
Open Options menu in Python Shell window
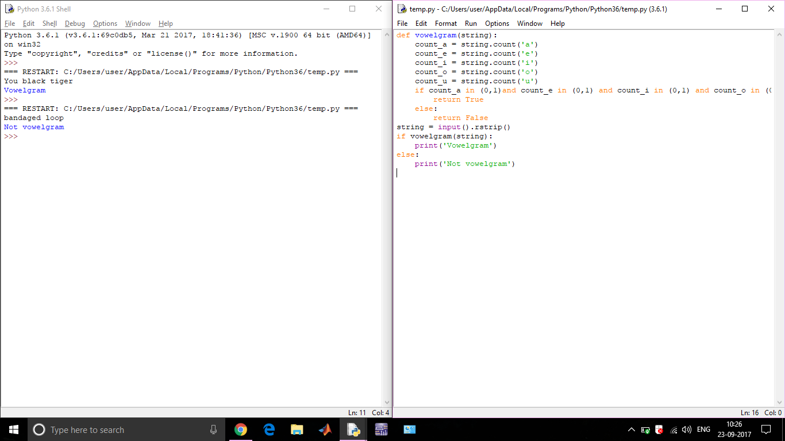105,24
